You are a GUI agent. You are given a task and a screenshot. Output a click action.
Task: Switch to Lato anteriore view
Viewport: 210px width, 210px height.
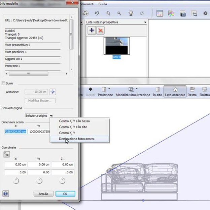(x=175, y=92)
